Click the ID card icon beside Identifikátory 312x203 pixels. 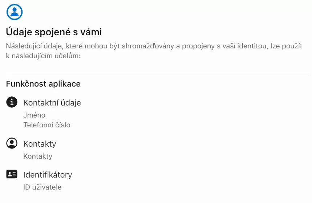12,174
